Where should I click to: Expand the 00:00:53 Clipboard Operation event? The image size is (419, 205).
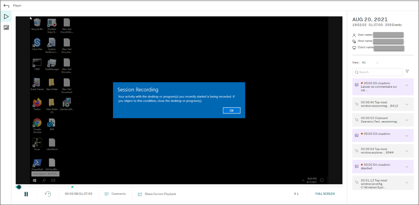(x=407, y=120)
